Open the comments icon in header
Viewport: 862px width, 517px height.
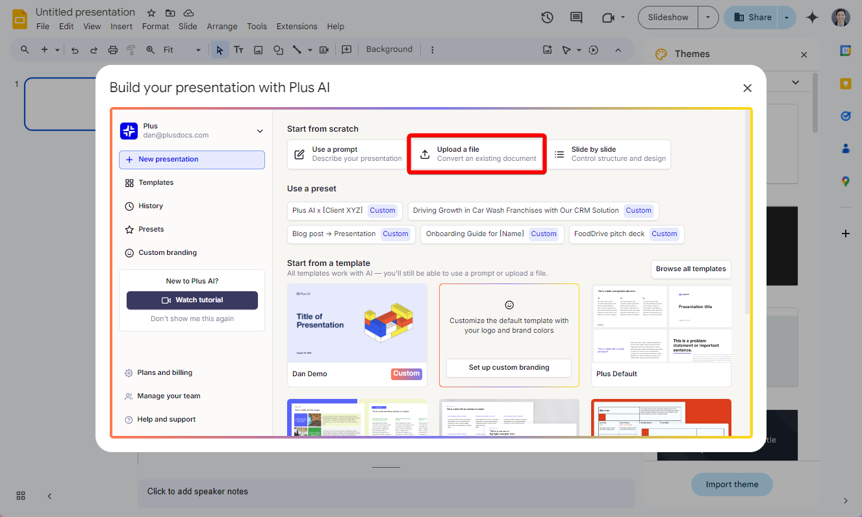pos(576,18)
